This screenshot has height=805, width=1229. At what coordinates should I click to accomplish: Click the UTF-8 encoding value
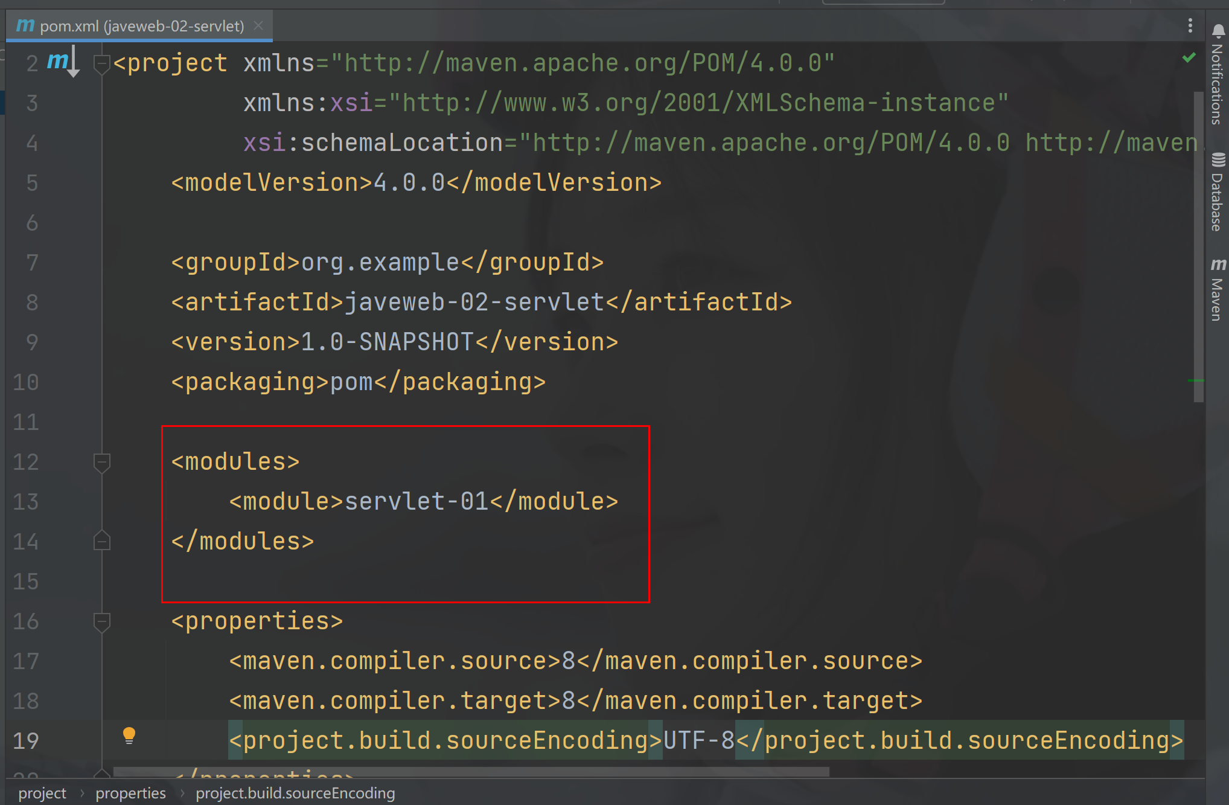tap(699, 740)
